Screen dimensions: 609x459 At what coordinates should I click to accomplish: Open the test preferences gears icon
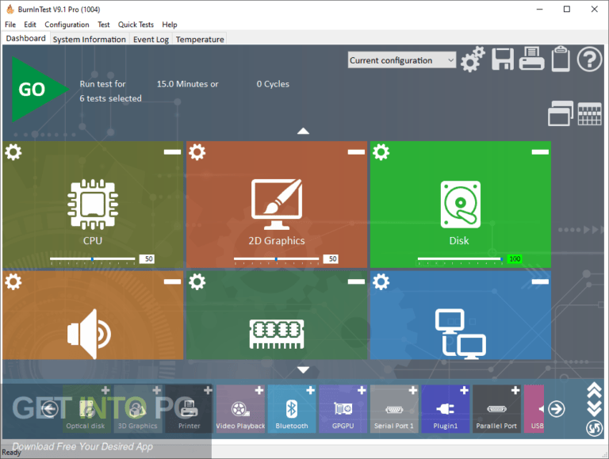(473, 59)
